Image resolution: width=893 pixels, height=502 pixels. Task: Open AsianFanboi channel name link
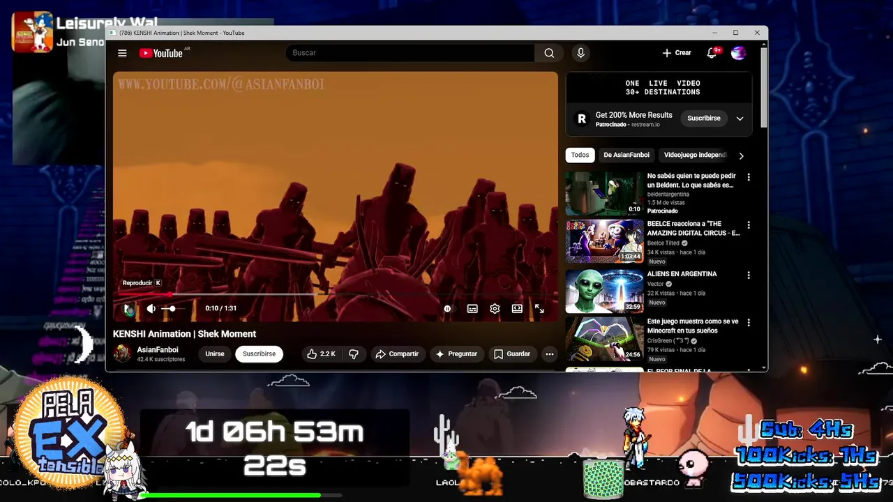(158, 350)
